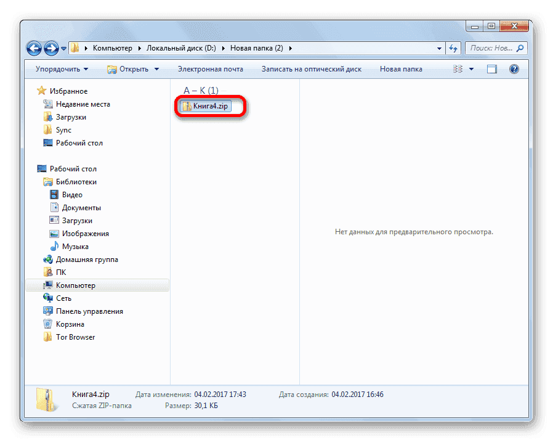Expand arrow after Локальный диск (D:) in path
Screen dimensions: 553x442
pos(224,48)
